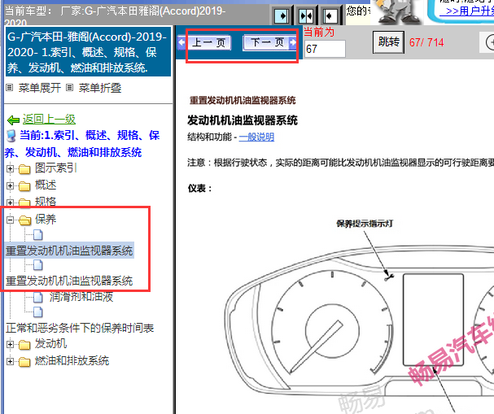Select second, unhighlighted 重置发动机机油监视器系统 entry
Viewport: 494px width, 414px height.
pos(69,281)
